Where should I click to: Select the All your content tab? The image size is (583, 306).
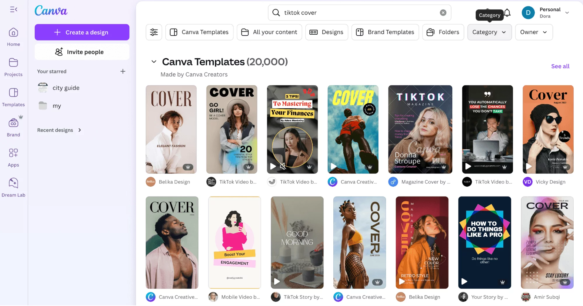(x=269, y=32)
